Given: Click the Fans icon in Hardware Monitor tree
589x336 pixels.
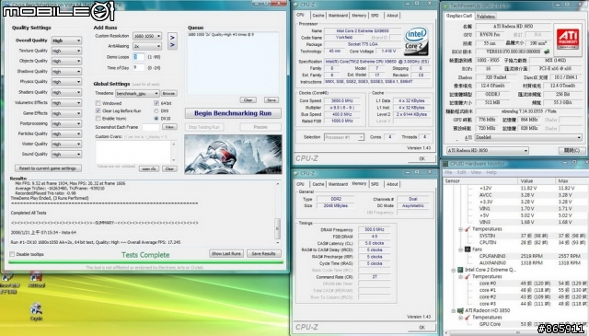Looking at the screenshot, I should [x=468, y=249].
